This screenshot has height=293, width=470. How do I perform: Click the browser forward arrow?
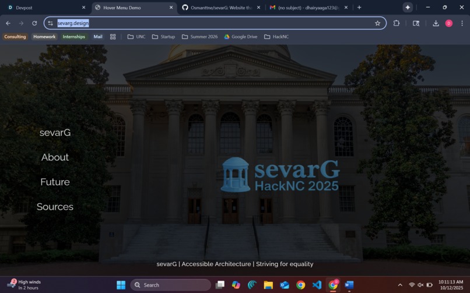(x=21, y=23)
